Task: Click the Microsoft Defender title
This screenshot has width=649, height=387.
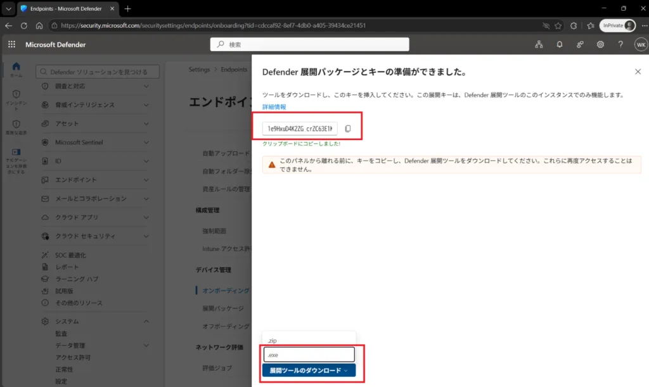Action: (56, 44)
